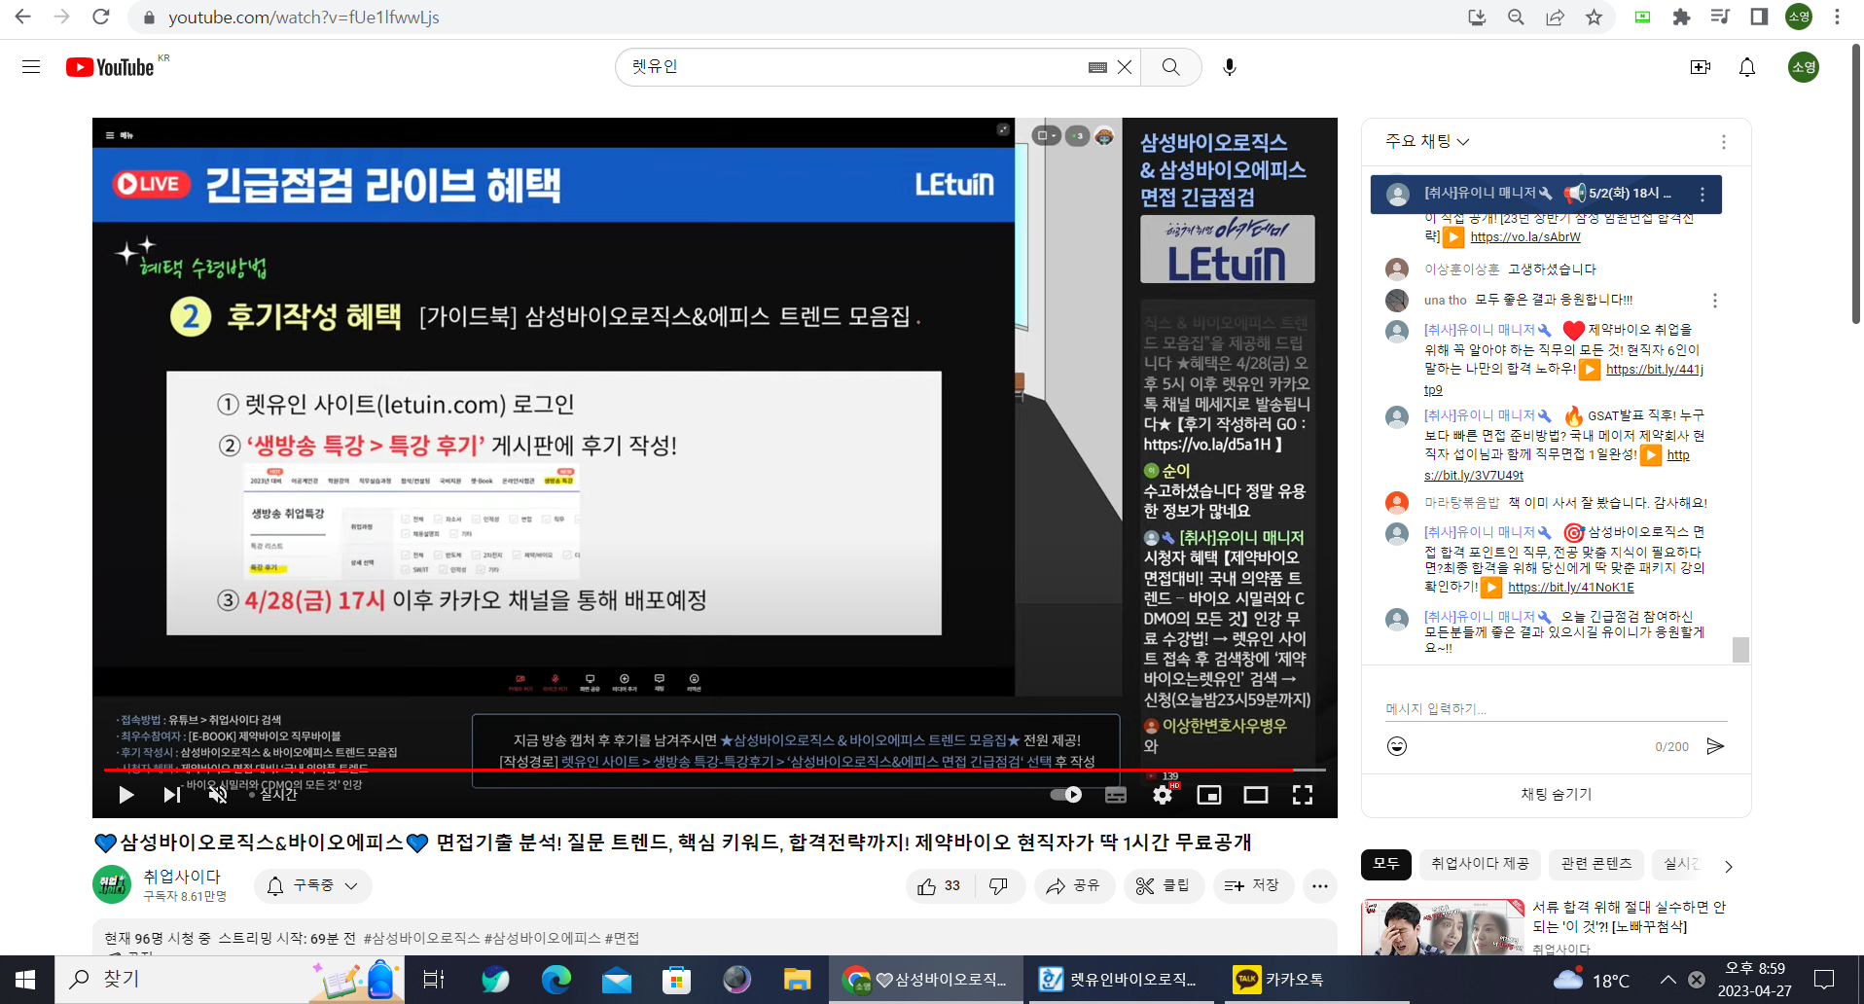
Task: Click the 채팅 숨기기 button
Action: [x=1557, y=794]
